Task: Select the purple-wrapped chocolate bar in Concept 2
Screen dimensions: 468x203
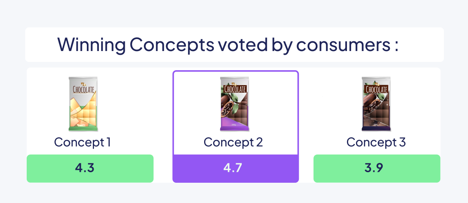Action: 235,104
